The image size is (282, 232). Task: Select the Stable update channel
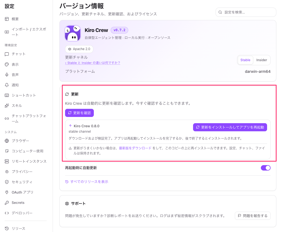245,60
